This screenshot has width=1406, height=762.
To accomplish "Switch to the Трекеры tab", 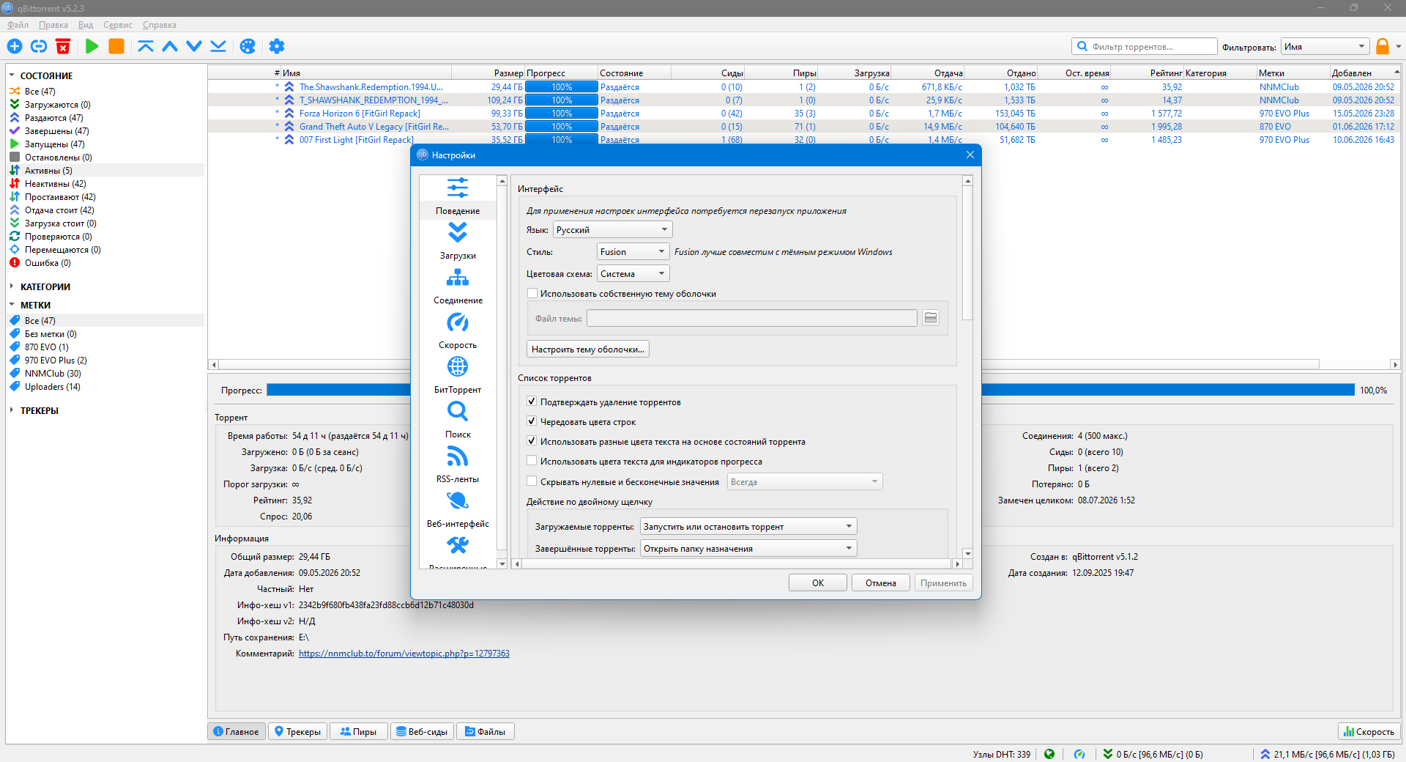I will tap(297, 731).
